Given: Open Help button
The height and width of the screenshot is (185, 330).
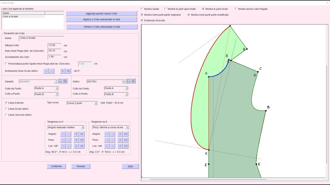Looking at the screenshot, I should (130, 166).
